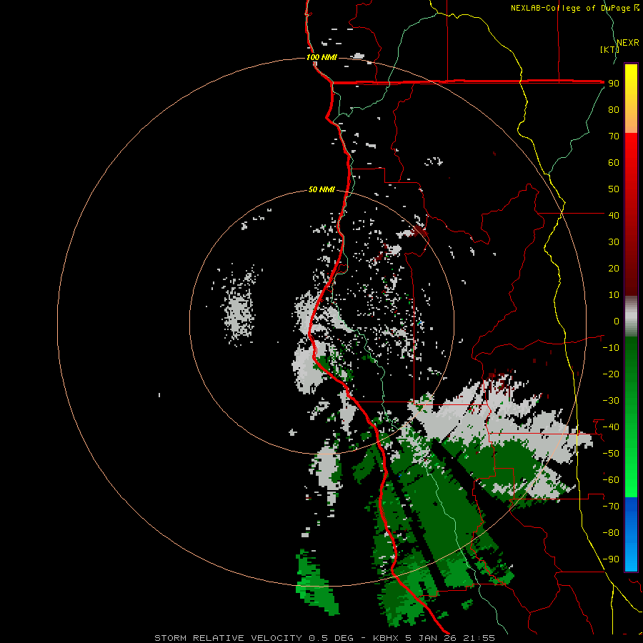Click the 30 value on the velocity scale

coord(614,242)
